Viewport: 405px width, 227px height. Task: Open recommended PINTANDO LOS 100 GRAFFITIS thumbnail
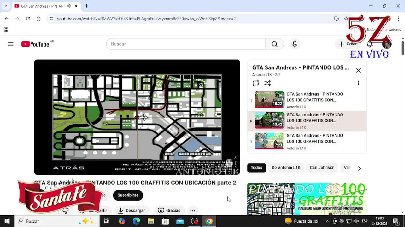coord(307,199)
